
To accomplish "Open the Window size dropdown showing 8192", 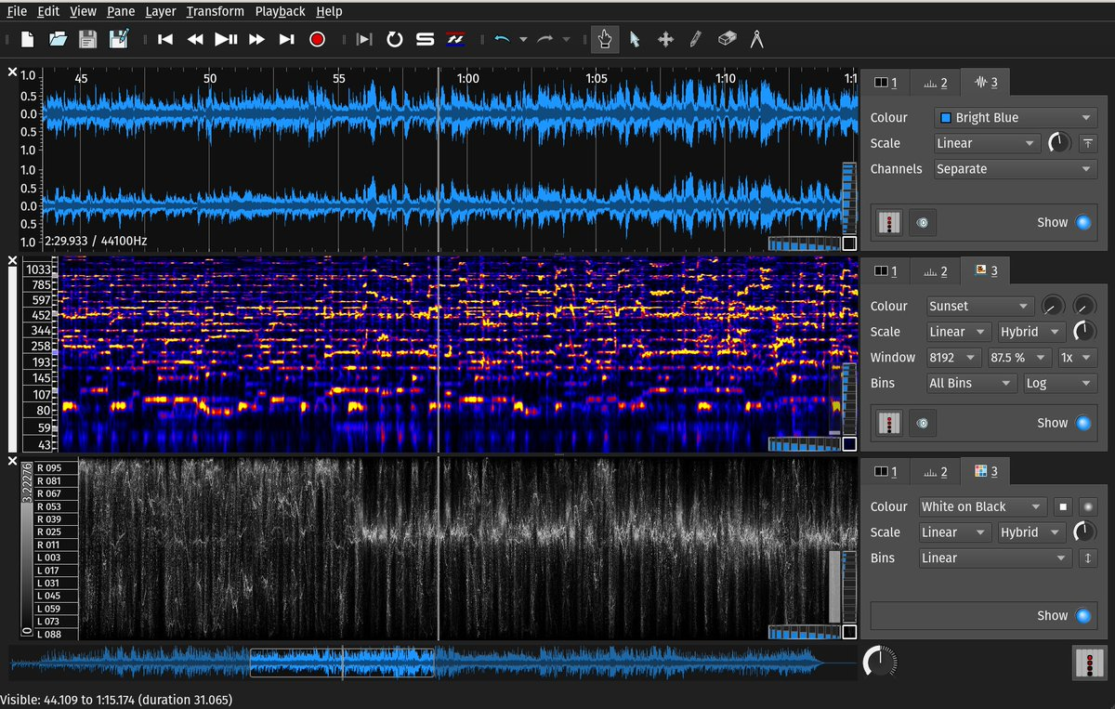I will coord(953,358).
